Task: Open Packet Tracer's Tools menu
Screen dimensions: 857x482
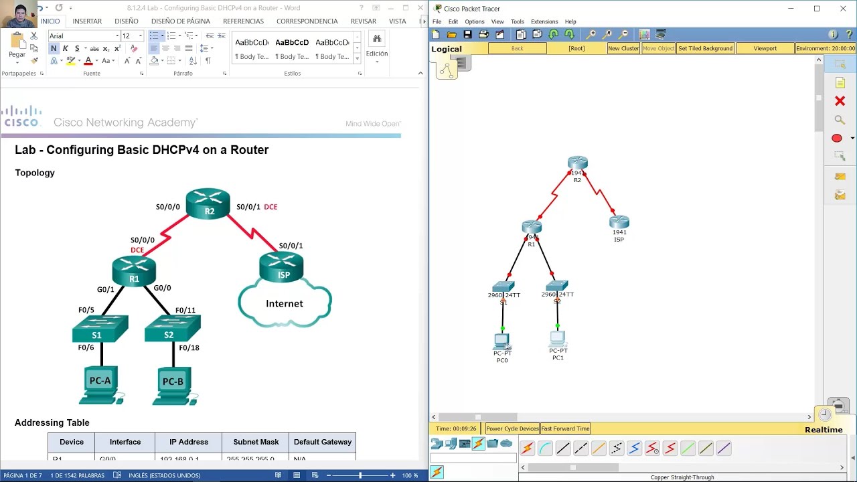Action: click(518, 21)
